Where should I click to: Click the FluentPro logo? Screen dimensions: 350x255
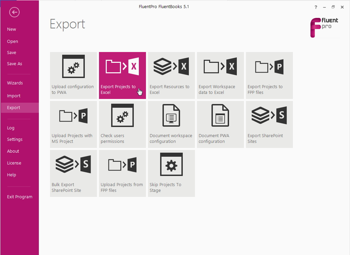coord(324,28)
